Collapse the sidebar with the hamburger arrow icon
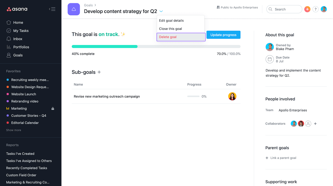 [x=52, y=9]
